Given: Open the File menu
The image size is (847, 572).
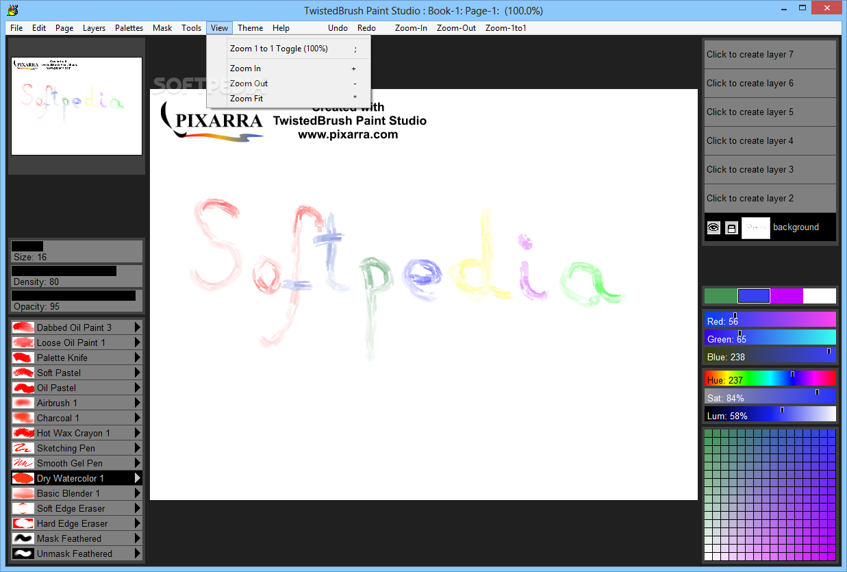Looking at the screenshot, I should [x=16, y=28].
